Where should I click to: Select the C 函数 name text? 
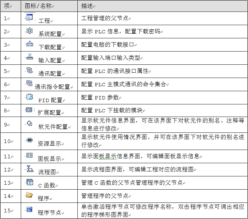coord(47,185)
